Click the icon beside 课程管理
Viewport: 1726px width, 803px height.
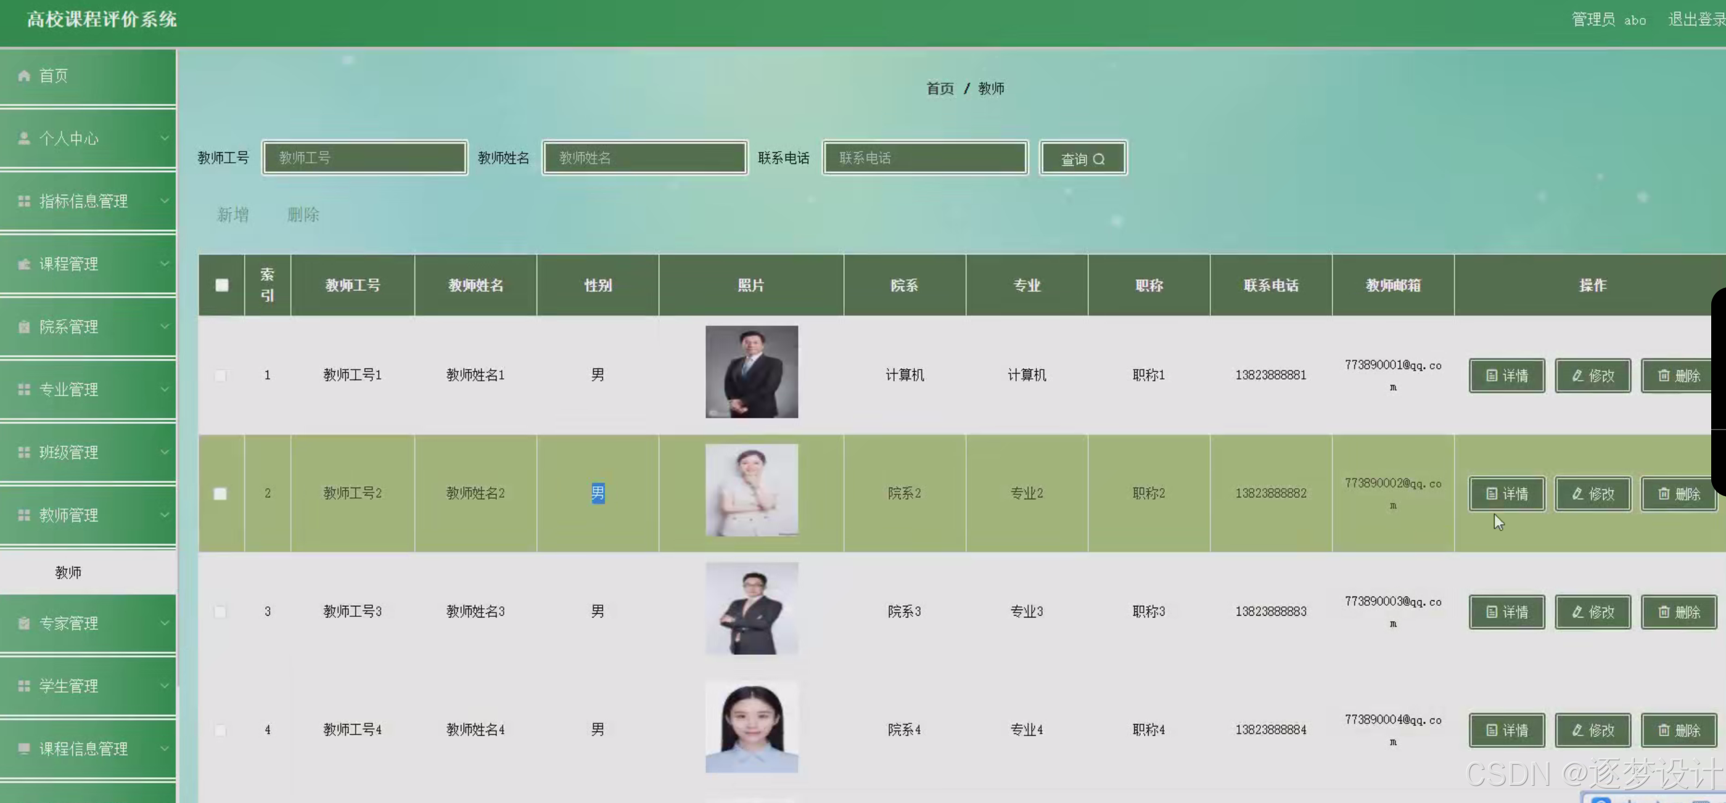coord(24,264)
